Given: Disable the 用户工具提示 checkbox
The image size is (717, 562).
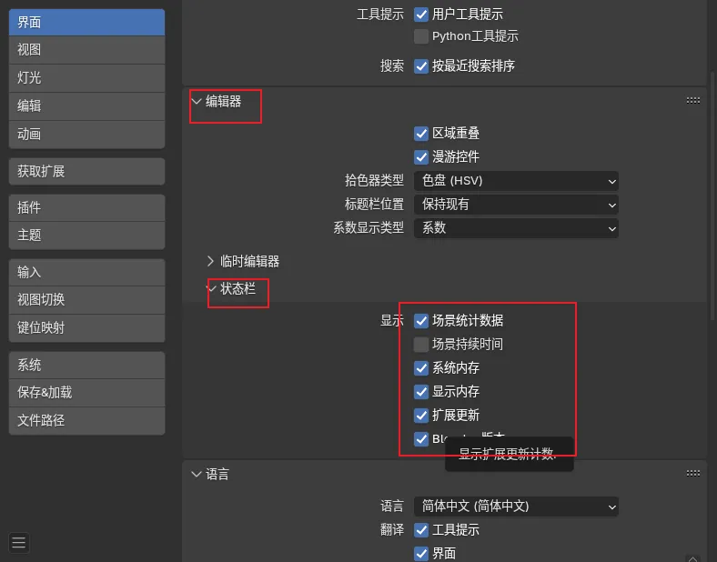Looking at the screenshot, I should [x=421, y=15].
